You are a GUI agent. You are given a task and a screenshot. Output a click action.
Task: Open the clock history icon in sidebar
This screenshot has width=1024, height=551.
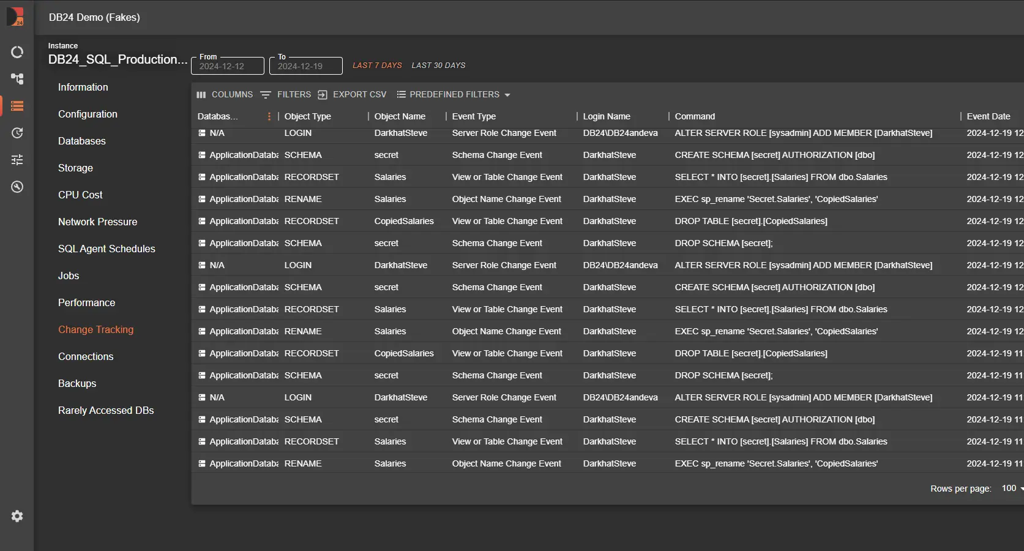(17, 133)
